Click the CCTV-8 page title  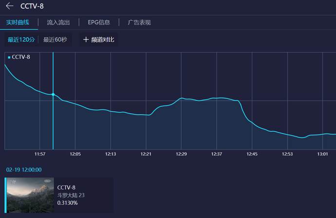pyautogui.click(x=32, y=6)
